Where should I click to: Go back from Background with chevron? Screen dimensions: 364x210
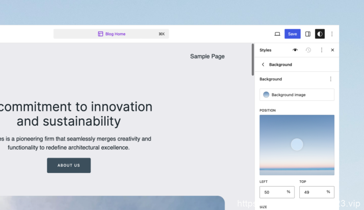click(263, 65)
